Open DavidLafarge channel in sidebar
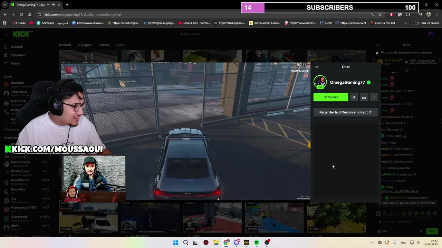Image resolution: width=442 pixels, height=248 pixels. (27, 164)
